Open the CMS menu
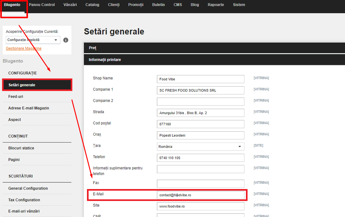The height and width of the screenshot is (217, 345). pyautogui.click(x=178, y=5)
